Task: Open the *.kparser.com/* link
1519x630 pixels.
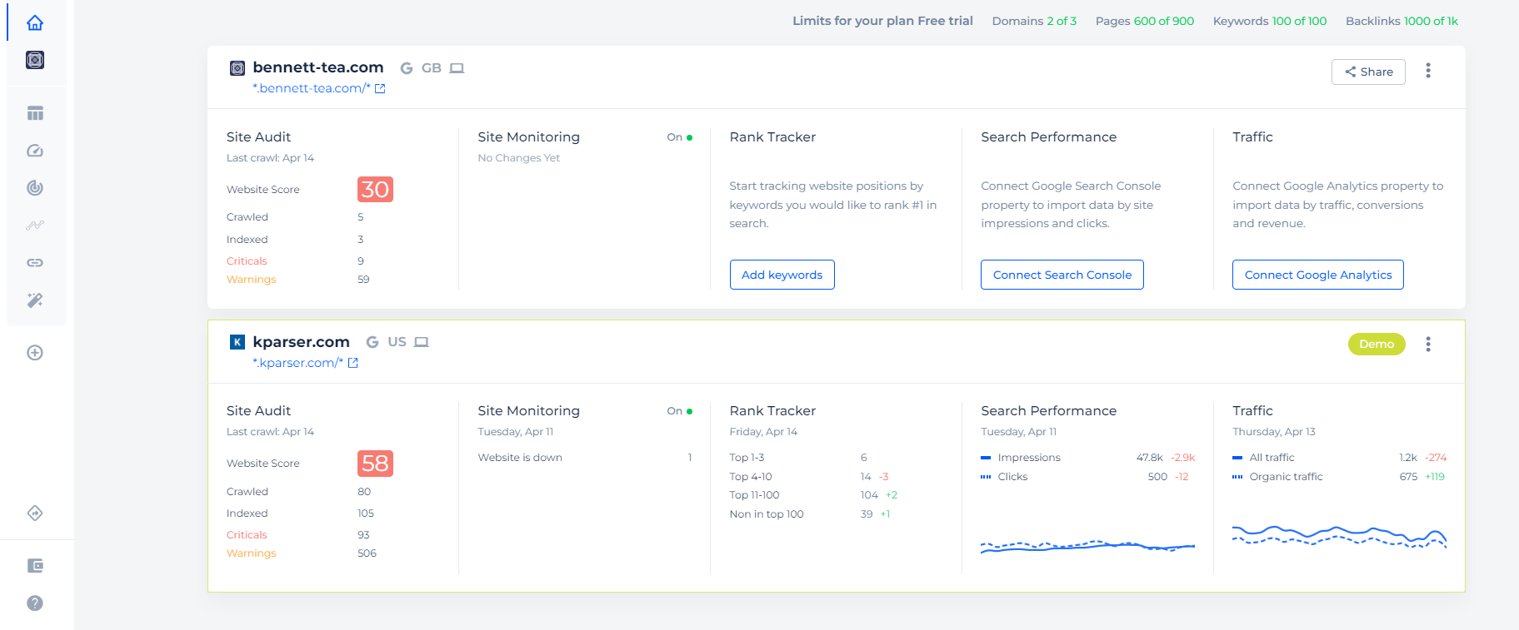Action: point(298,363)
